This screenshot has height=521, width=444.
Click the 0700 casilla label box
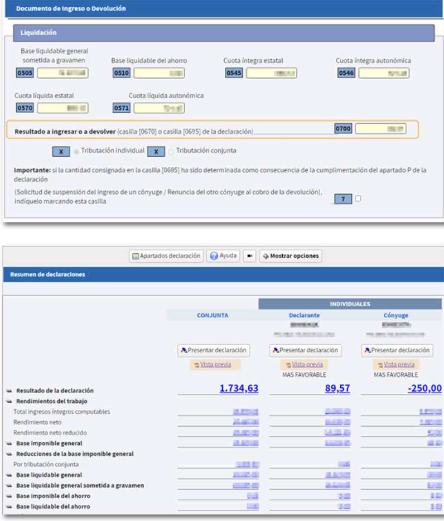[343, 129]
